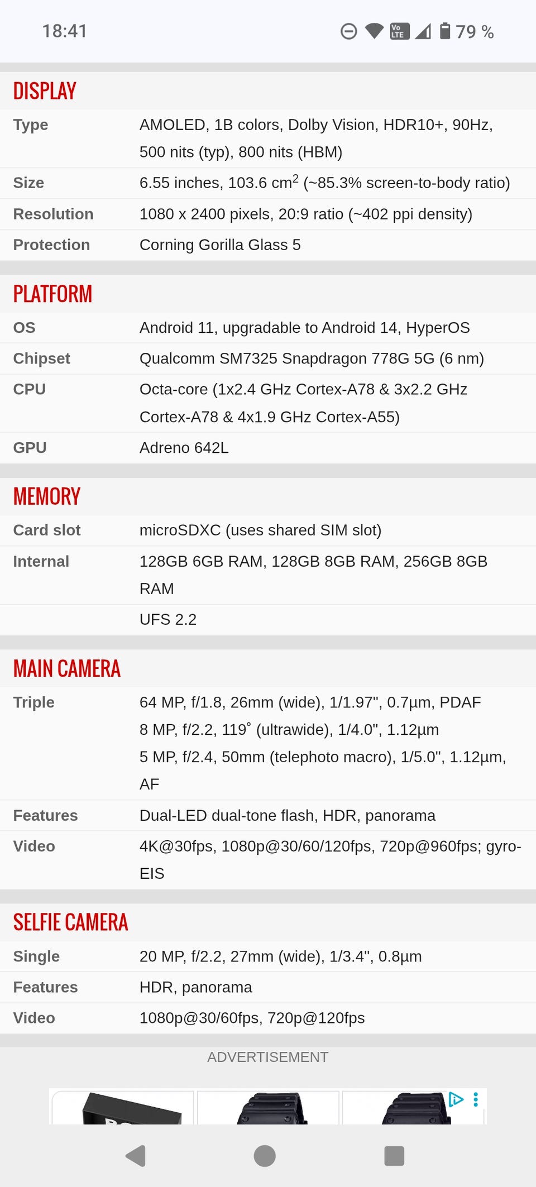
Task: Tap the Chipset spec label
Action: [x=42, y=358]
